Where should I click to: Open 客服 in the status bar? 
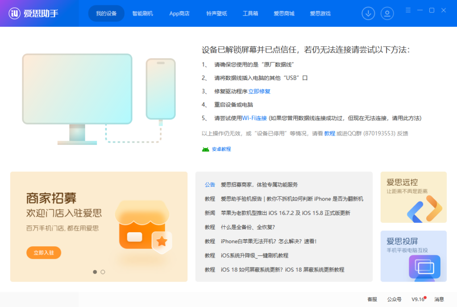coord(372,299)
